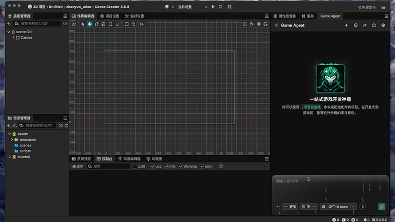Click the Game Agent headset support icon
Image resolution: width=395 pixels, height=222 pixels.
(x=374, y=25)
